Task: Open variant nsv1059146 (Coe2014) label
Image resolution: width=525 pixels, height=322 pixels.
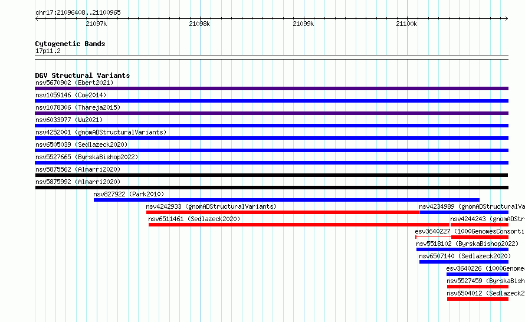Action: (x=71, y=95)
